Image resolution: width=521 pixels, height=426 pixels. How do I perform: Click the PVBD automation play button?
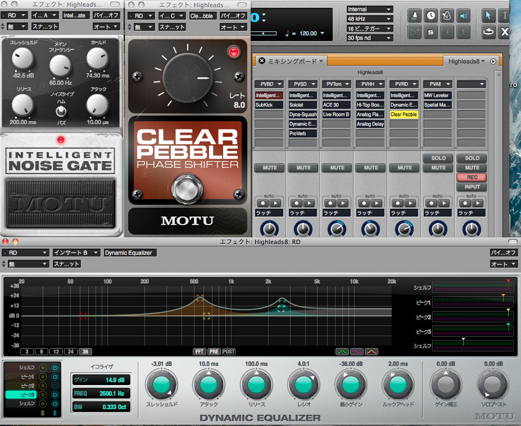[x=275, y=203]
